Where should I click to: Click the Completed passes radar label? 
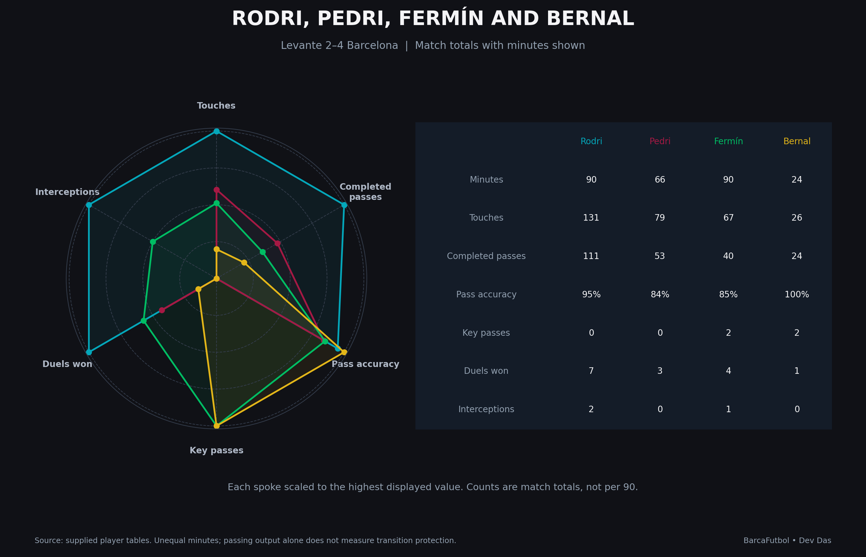click(x=365, y=192)
